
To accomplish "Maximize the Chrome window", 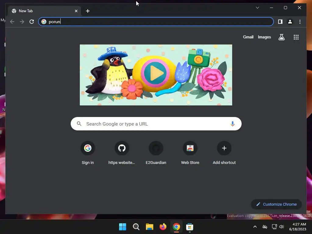I will click(x=285, y=8).
